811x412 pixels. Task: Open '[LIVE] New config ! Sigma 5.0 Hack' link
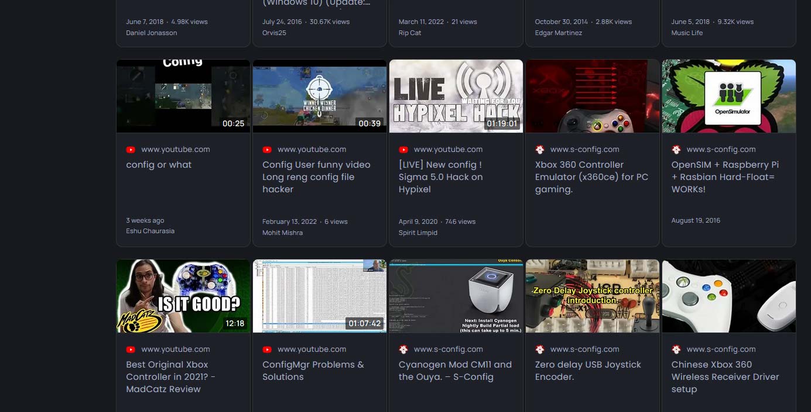(441, 177)
